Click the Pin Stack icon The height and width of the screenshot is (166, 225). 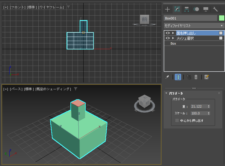[x=167, y=77]
